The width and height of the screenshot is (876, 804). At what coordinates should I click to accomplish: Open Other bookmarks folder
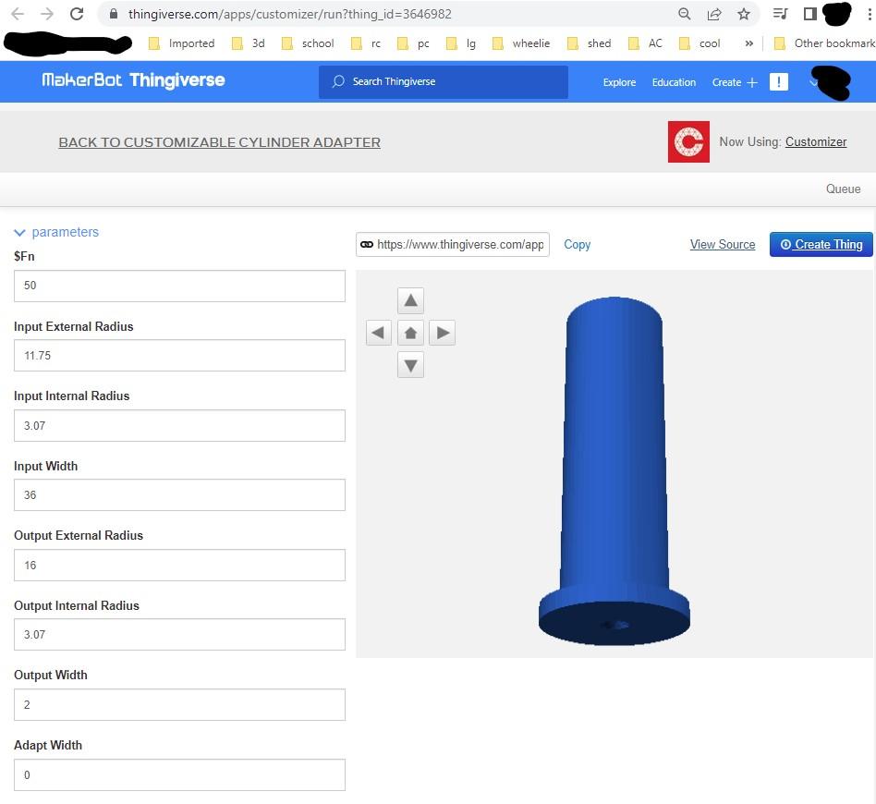click(824, 43)
